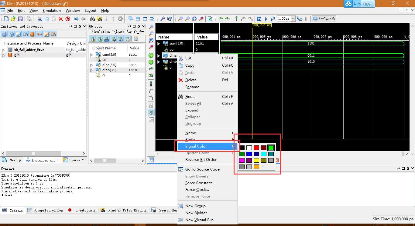The image size is (415, 226).
Task: Expand sum[3:0] in the Objects list
Action: pyautogui.click(x=92, y=55)
